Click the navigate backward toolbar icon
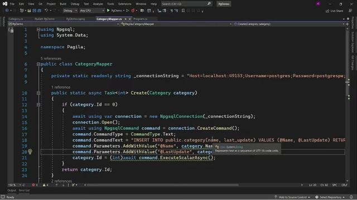This screenshot has width=357, height=200. 7,11
